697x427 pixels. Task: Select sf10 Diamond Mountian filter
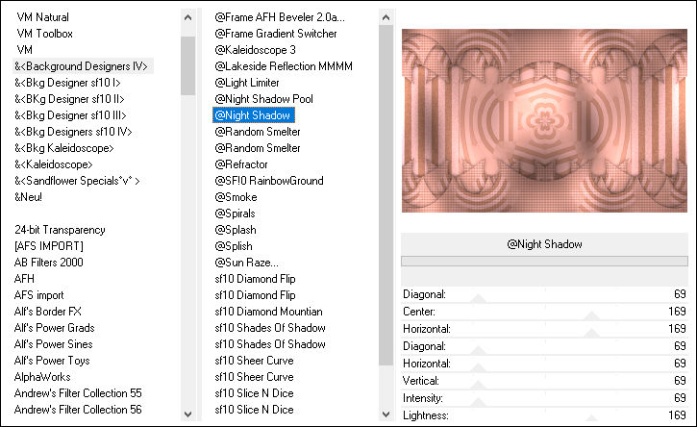pos(268,312)
